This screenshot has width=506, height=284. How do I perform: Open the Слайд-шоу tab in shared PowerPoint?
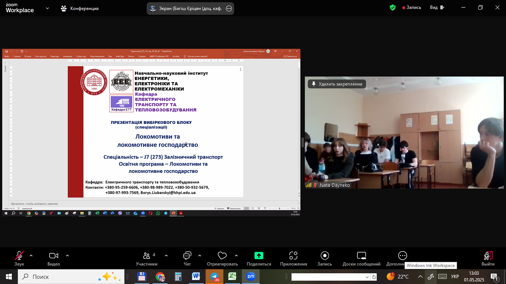(x=81, y=57)
